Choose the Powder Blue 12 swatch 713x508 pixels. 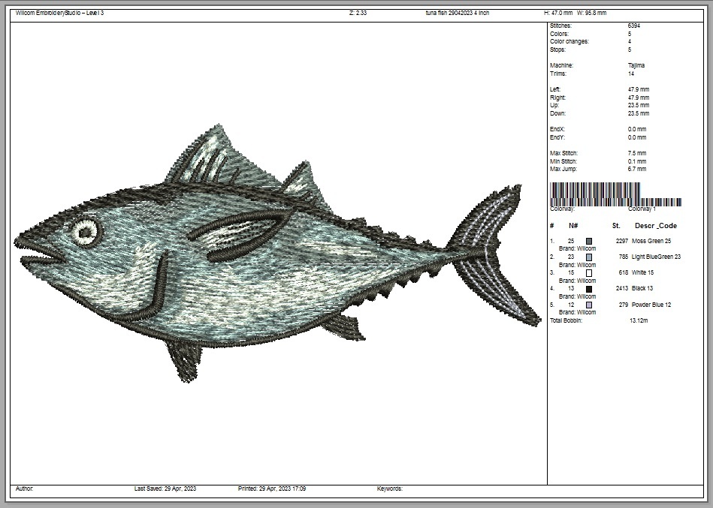(589, 305)
